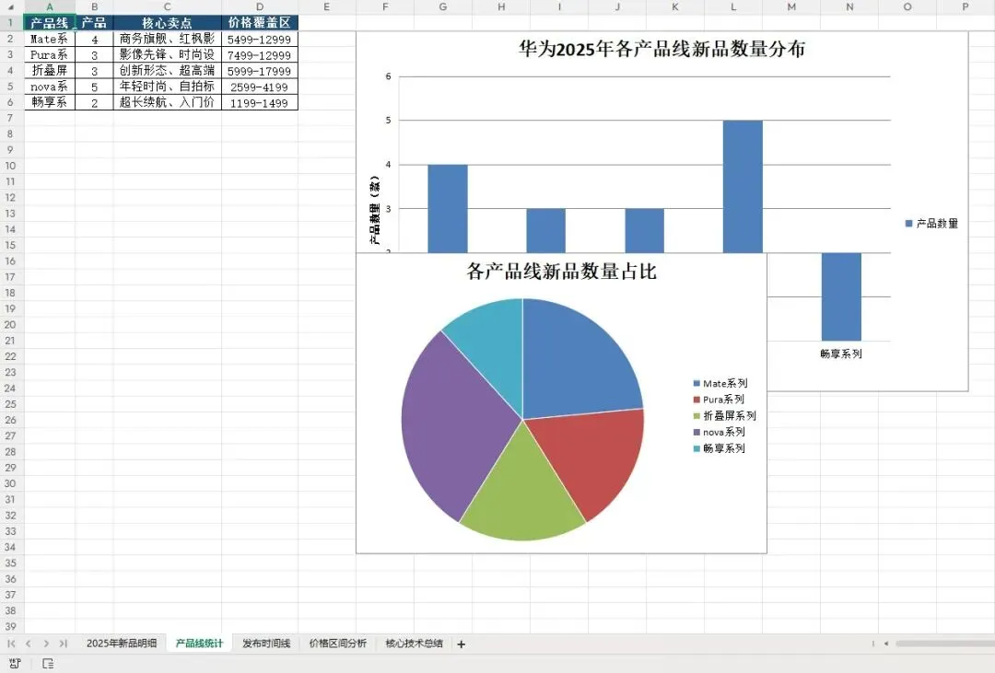
Task: Click the second status bar icon
Action: pos(48,664)
